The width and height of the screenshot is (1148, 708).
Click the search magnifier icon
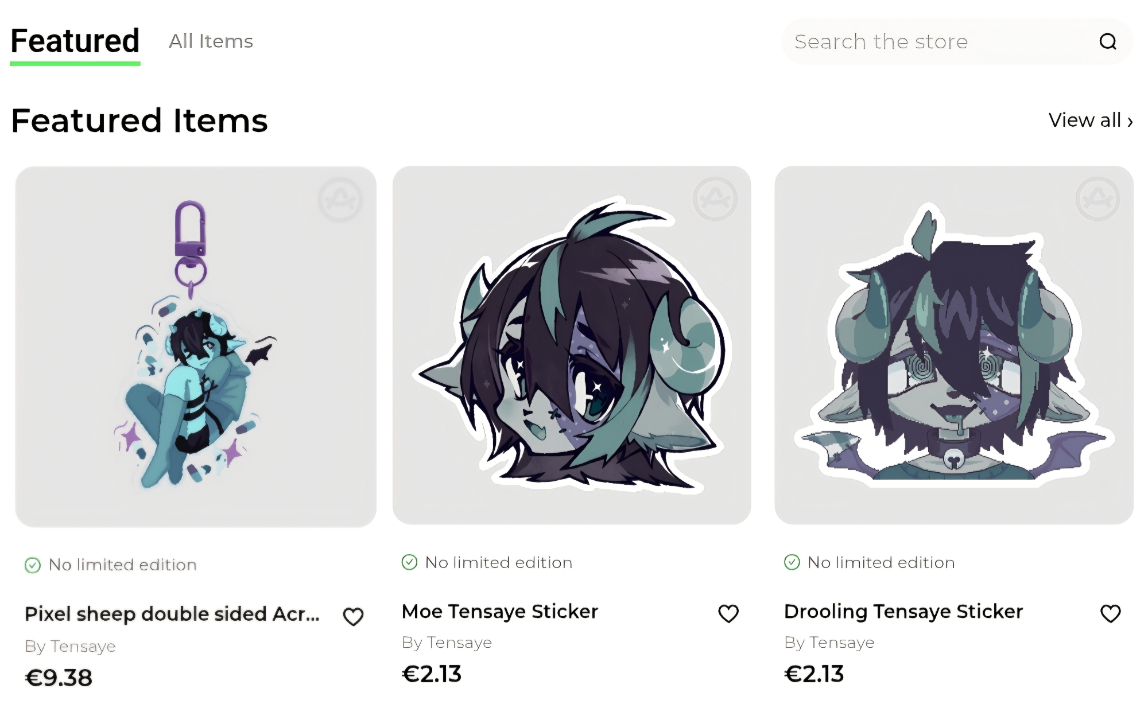click(1107, 42)
